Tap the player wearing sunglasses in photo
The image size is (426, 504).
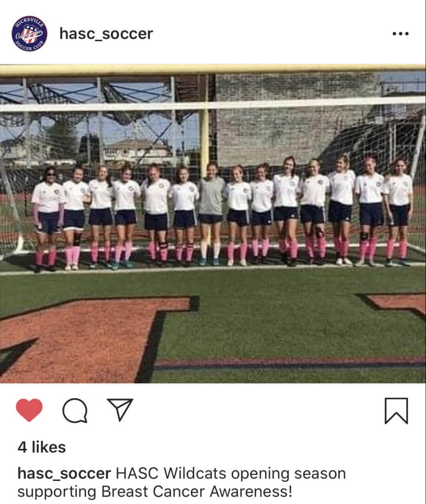click(48, 219)
